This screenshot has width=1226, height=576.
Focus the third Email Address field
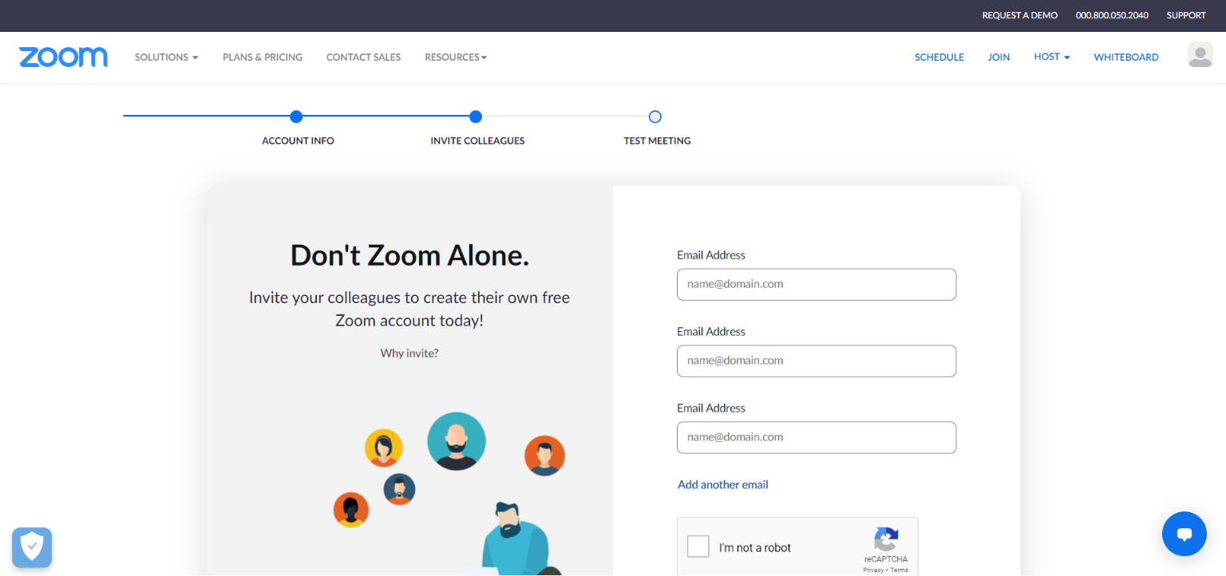817,437
